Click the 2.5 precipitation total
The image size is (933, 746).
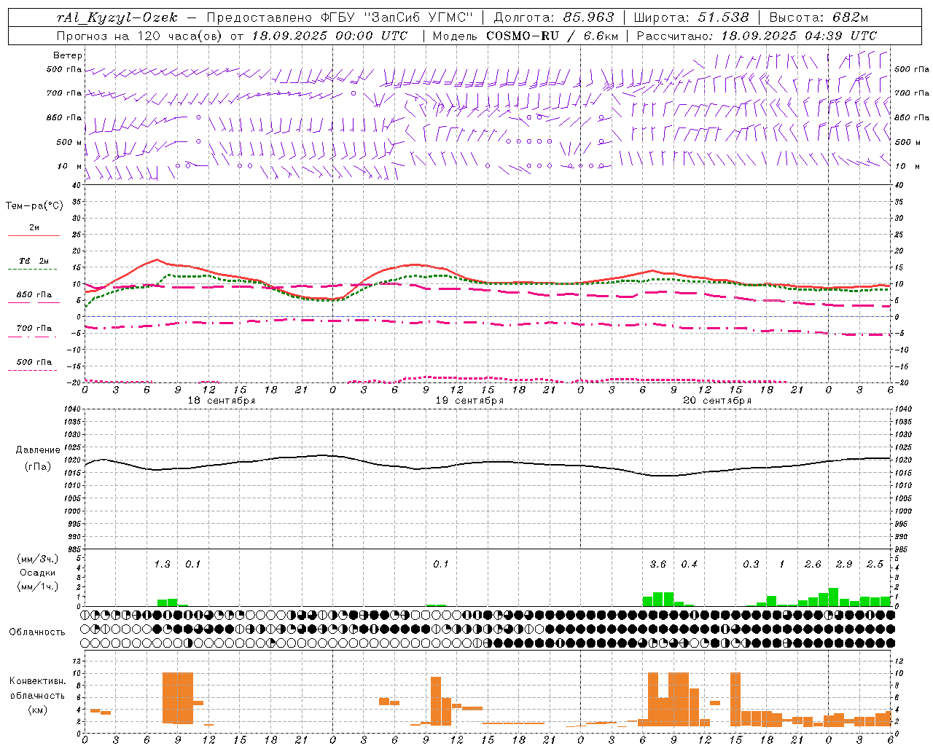[x=875, y=564]
